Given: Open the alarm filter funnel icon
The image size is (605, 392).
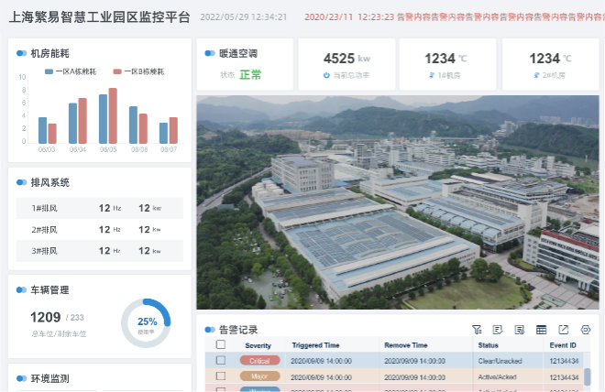Looking at the screenshot, I should point(477,330).
